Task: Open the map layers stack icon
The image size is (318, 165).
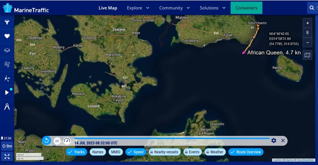Action: pos(7,50)
